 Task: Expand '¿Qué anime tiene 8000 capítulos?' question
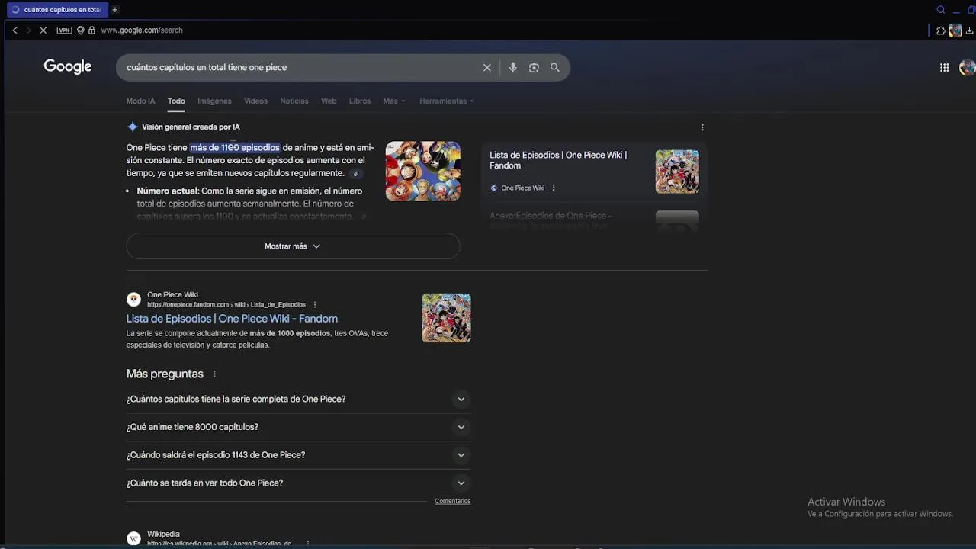click(298, 427)
